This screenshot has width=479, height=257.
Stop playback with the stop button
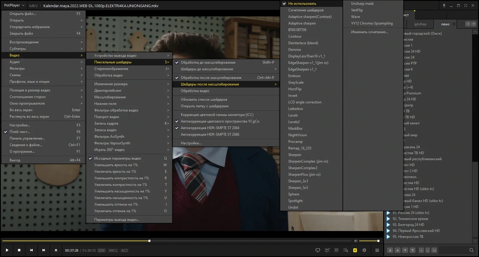point(19,250)
